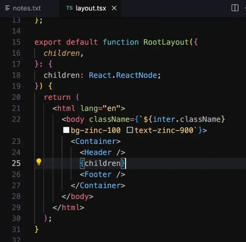
Task: Close the layout.tsx tab
Action: pyautogui.click(x=114, y=8)
